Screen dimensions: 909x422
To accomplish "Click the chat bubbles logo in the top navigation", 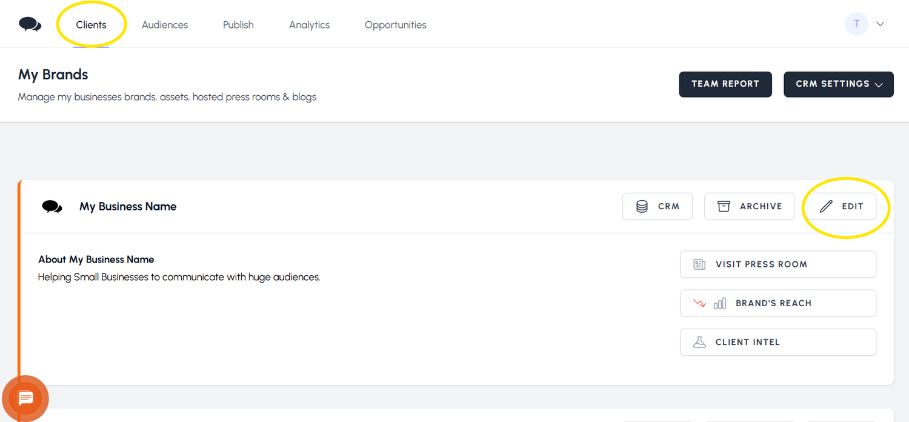I will 30,24.
